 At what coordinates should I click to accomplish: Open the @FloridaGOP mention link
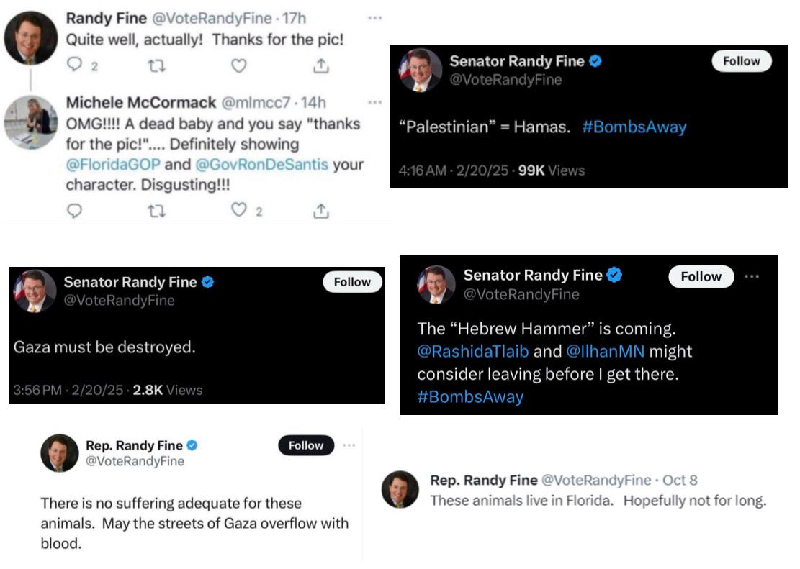pyautogui.click(x=113, y=165)
